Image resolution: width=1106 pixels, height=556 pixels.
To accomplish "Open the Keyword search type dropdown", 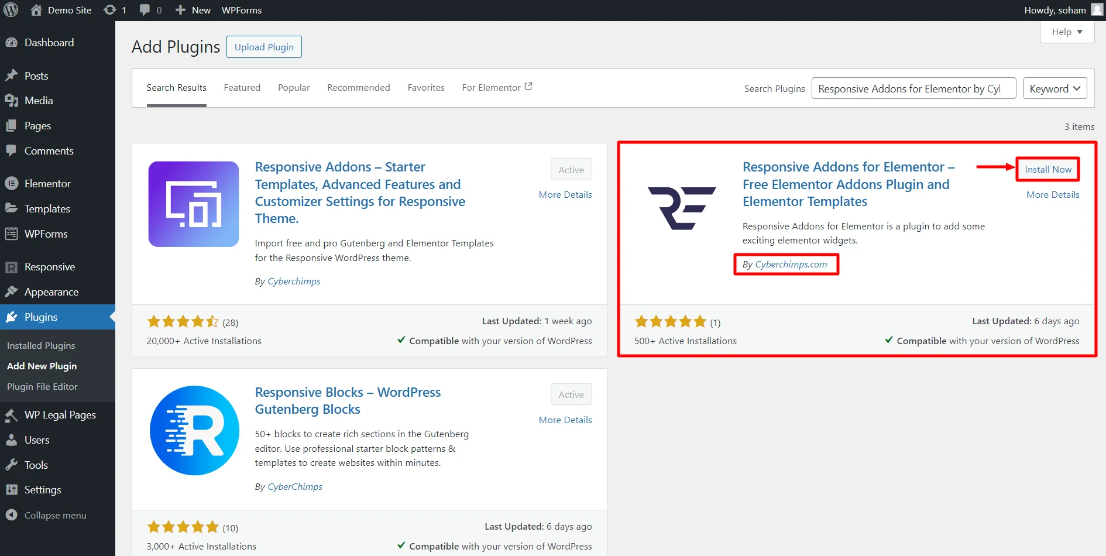I will coord(1055,88).
